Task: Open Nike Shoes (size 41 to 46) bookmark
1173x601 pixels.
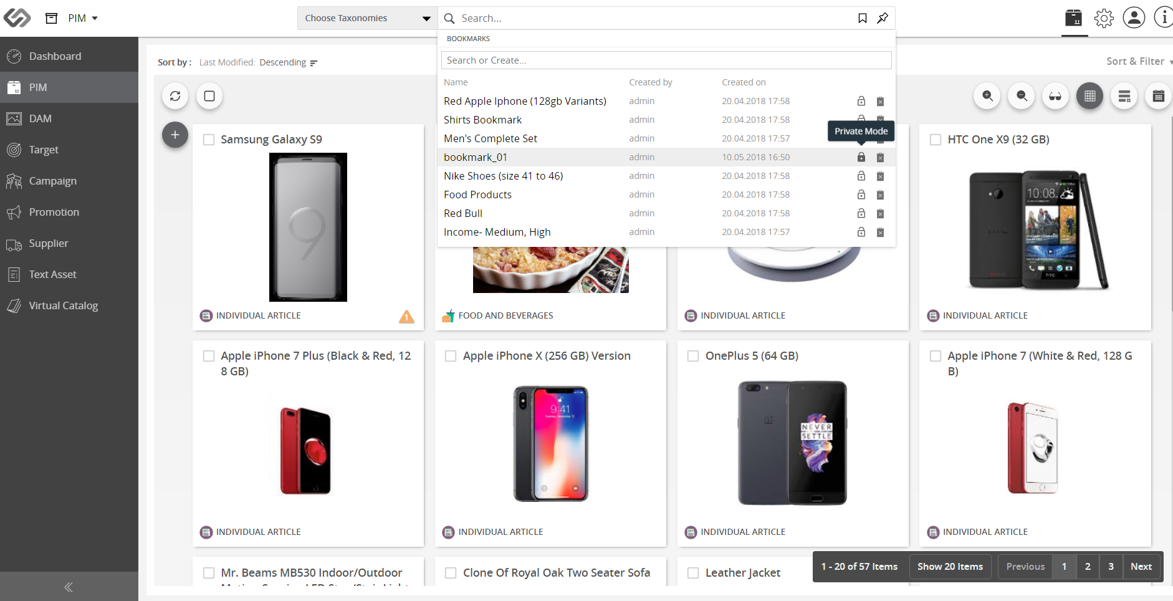Action: 504,176
